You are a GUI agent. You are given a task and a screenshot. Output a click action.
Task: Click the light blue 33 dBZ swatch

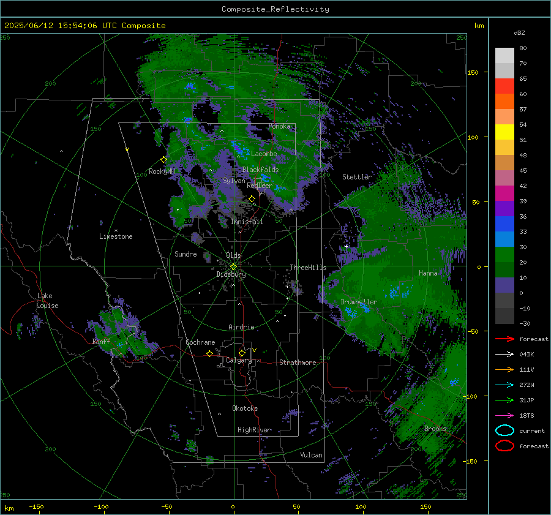(504, 239)
